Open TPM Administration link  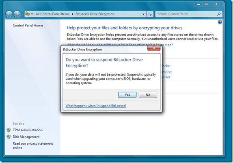coord(28,130)
